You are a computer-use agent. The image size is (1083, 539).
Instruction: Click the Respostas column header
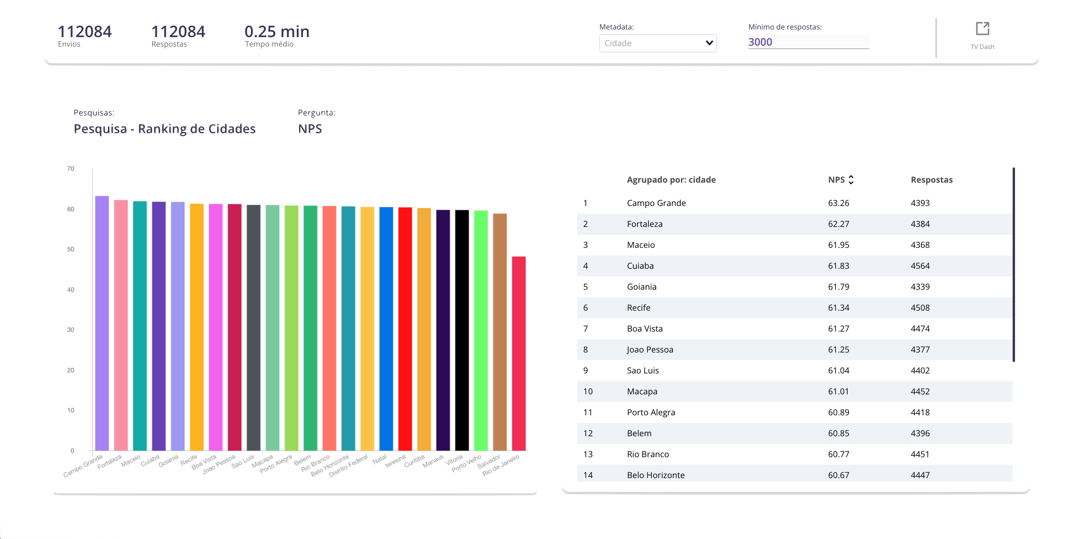(931, 180)
